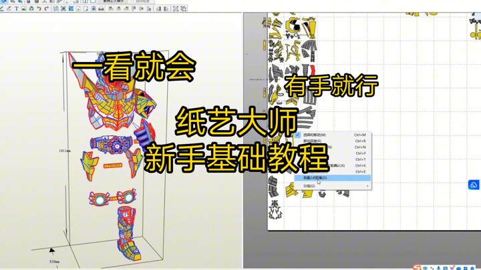Choose the menu entry with Ctrl+T shortcut
481x270 pixels.
pyautogui.click(x=332, y=159)
